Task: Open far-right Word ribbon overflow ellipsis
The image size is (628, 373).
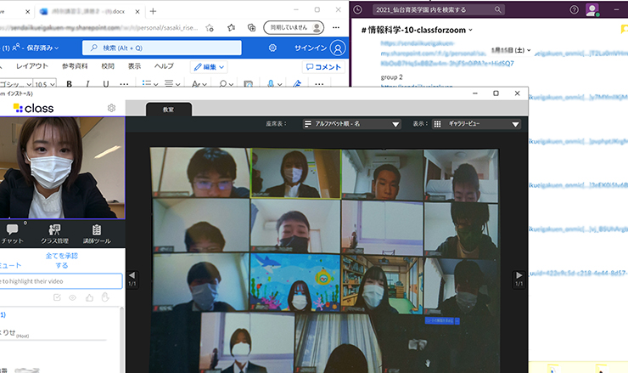Action: [319, 84]
